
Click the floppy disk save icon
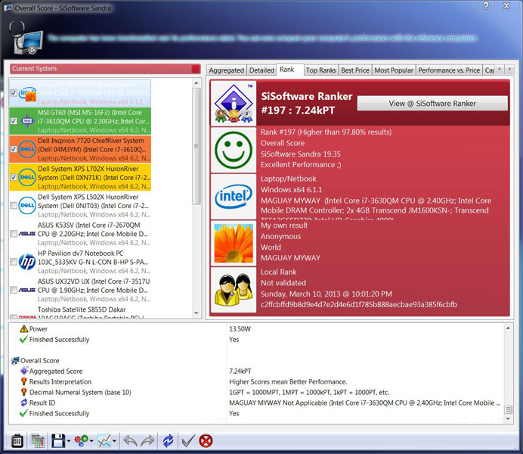(56, 440)
